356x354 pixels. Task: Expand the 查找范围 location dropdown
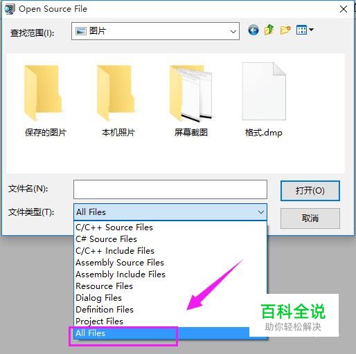(233, 32)
